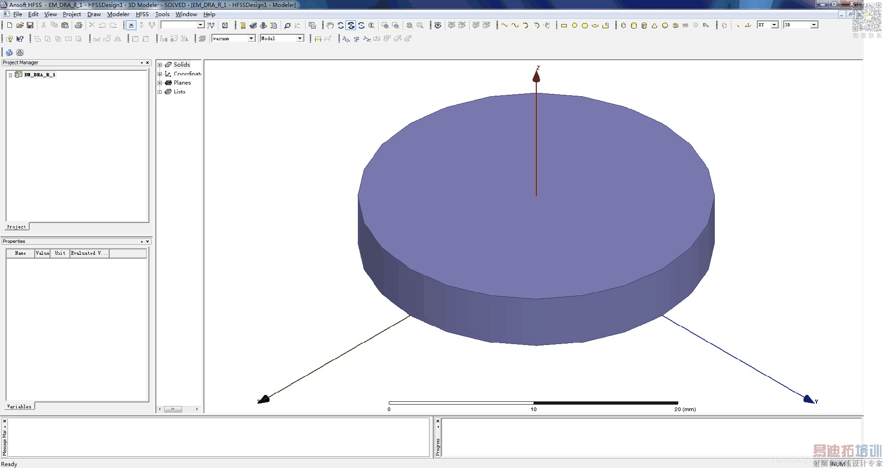Open the XY drawing plane dropdown
This screenshot has width=884, height=468.
(x=775, y=25)
